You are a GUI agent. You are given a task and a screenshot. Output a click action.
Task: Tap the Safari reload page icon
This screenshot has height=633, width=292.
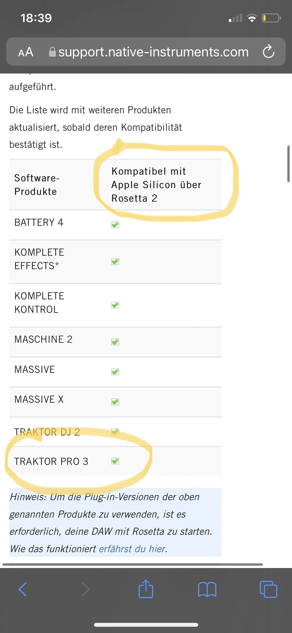268,51
